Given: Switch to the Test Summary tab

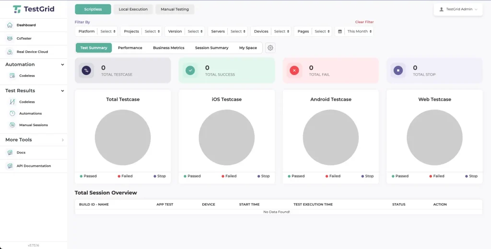Looking at the screenshot, I should coord(94,48).
